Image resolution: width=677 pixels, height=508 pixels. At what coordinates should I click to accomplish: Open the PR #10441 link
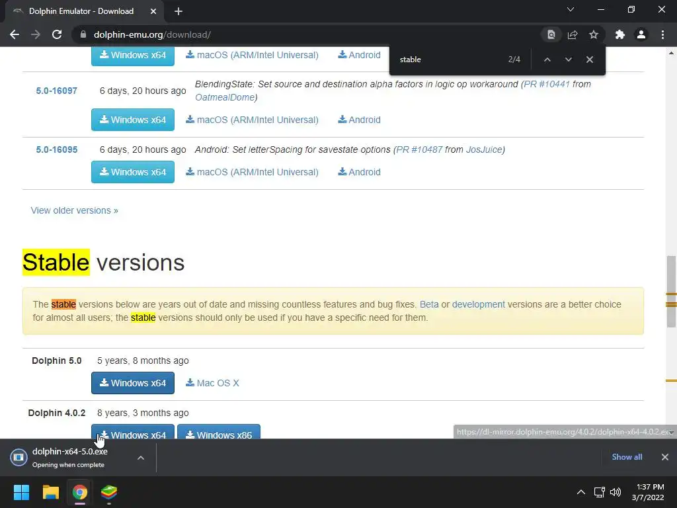click(547, 84)
